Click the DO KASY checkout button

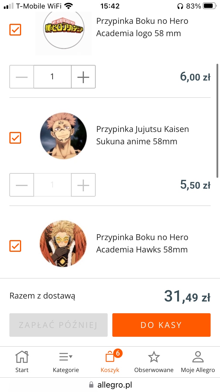[161, 325]
